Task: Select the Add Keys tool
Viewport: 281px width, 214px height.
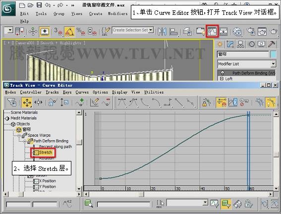Action: click(x=79, y=102)
